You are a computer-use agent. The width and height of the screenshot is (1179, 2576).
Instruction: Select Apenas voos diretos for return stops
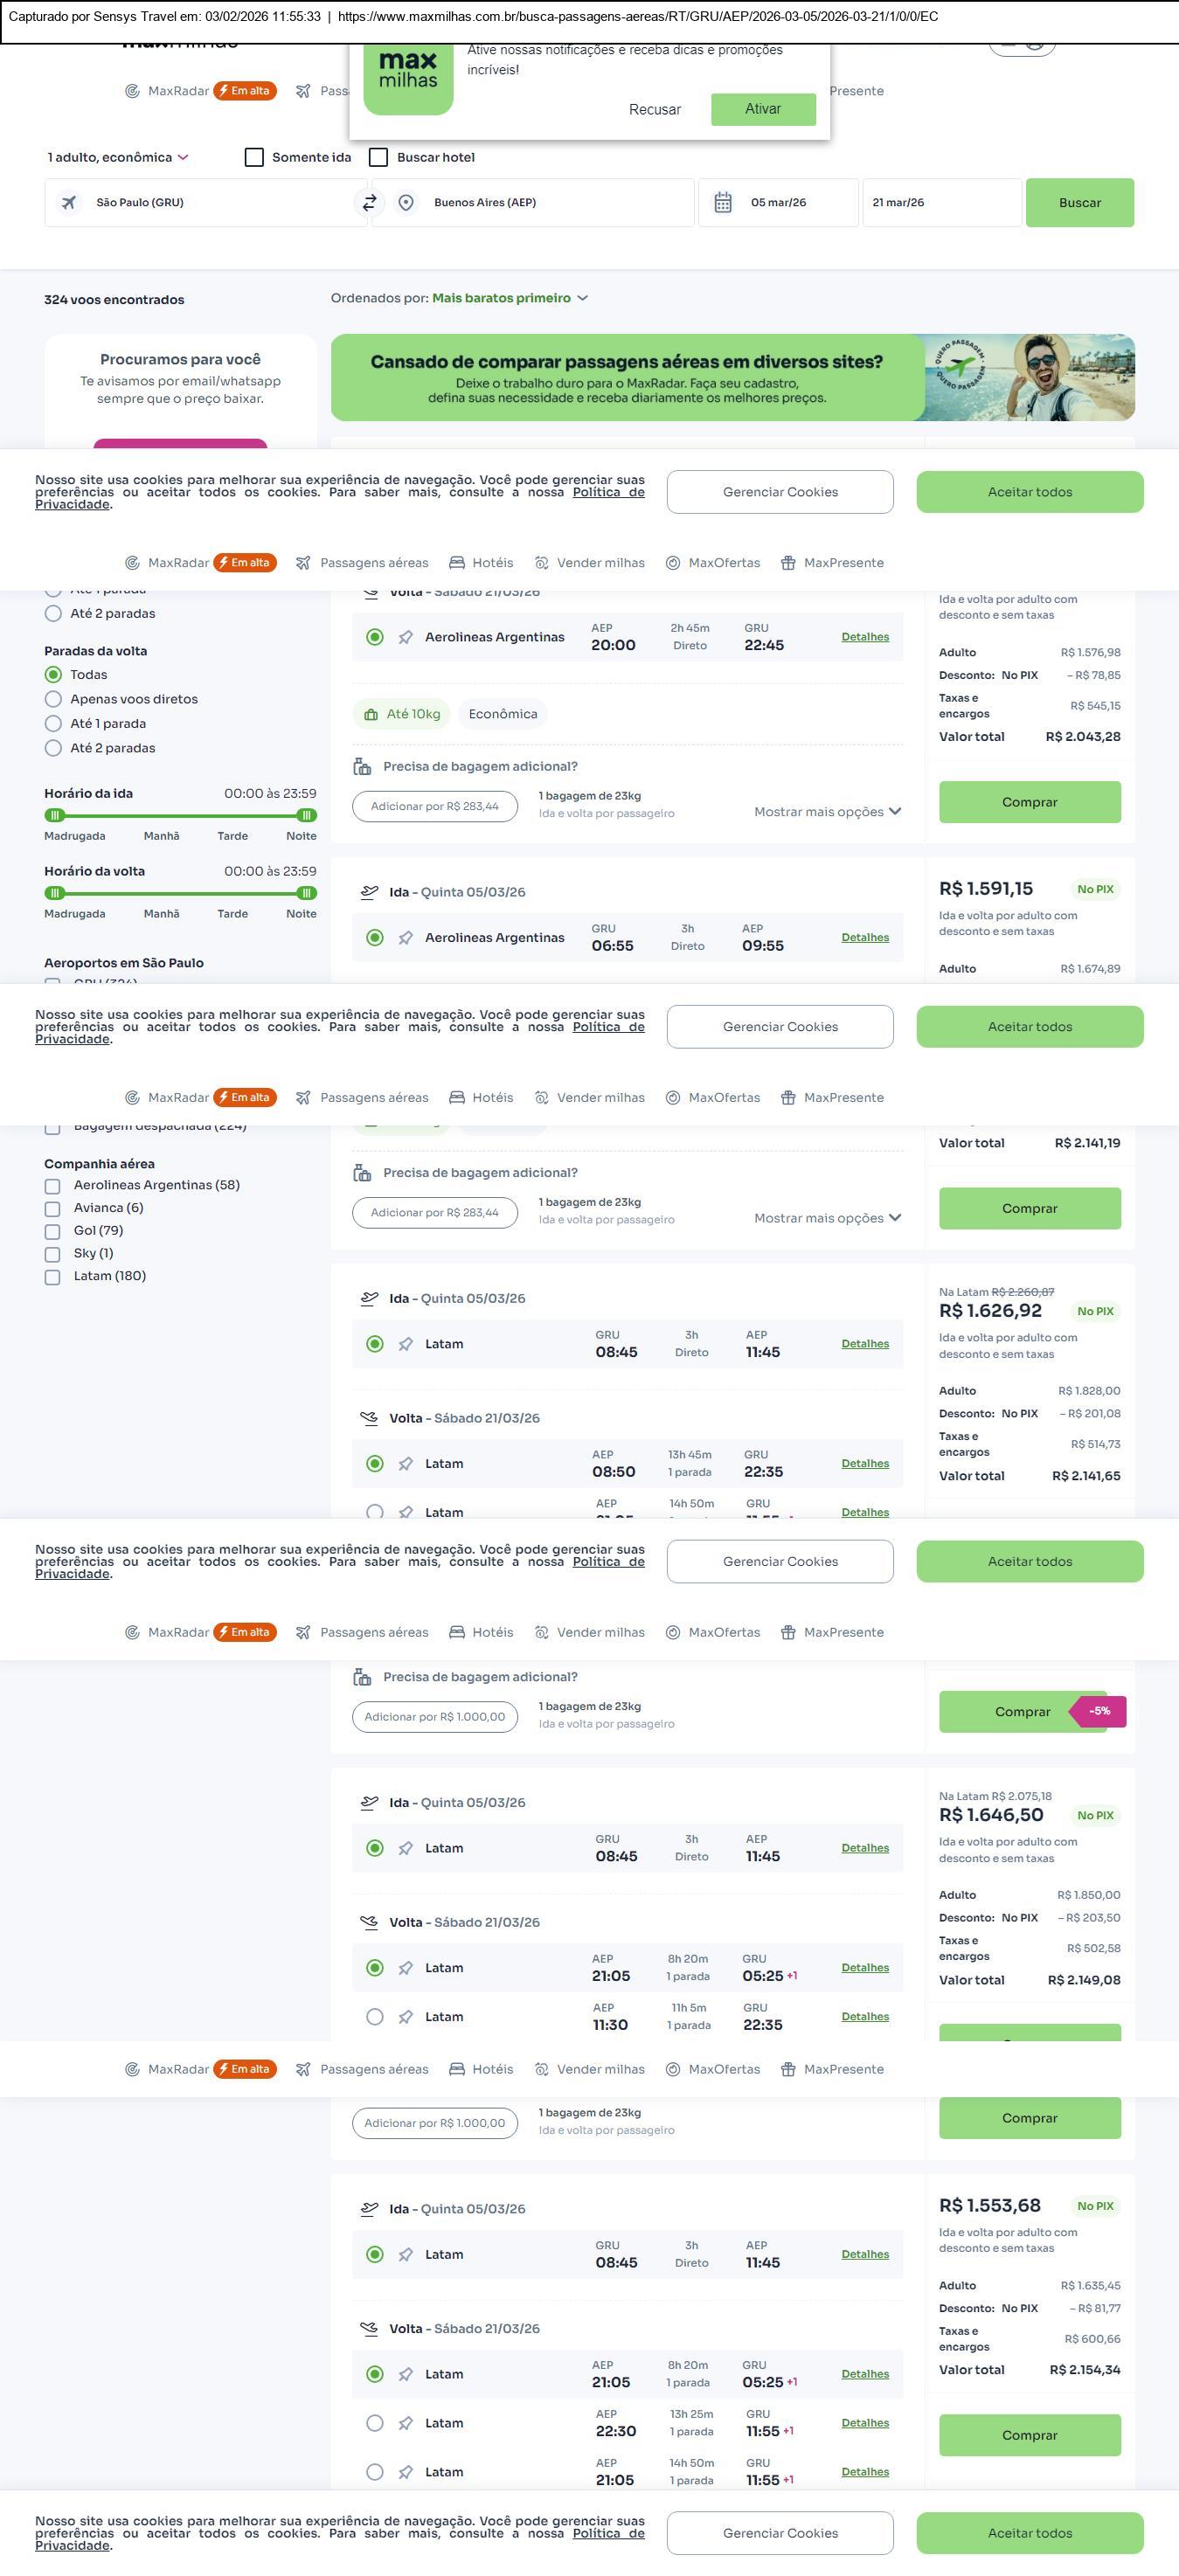pyautogui.click(x=54, y=700)
